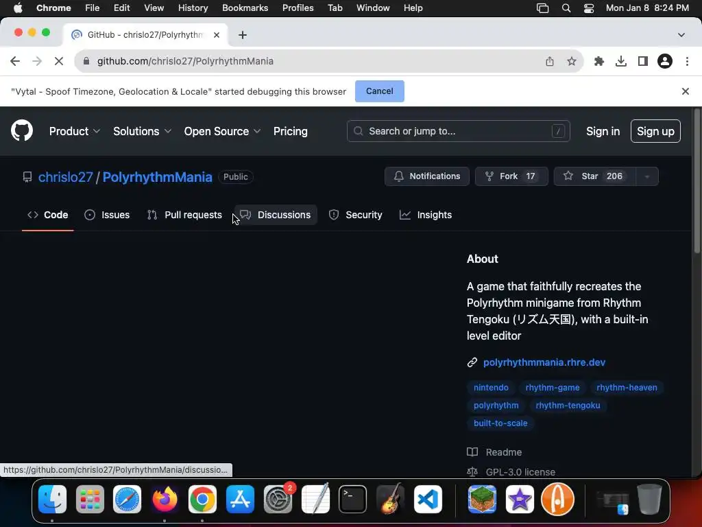This screenshot has height=527, width=702.
Task: Focus the Search or jump to field
Action: click(458, 131)
